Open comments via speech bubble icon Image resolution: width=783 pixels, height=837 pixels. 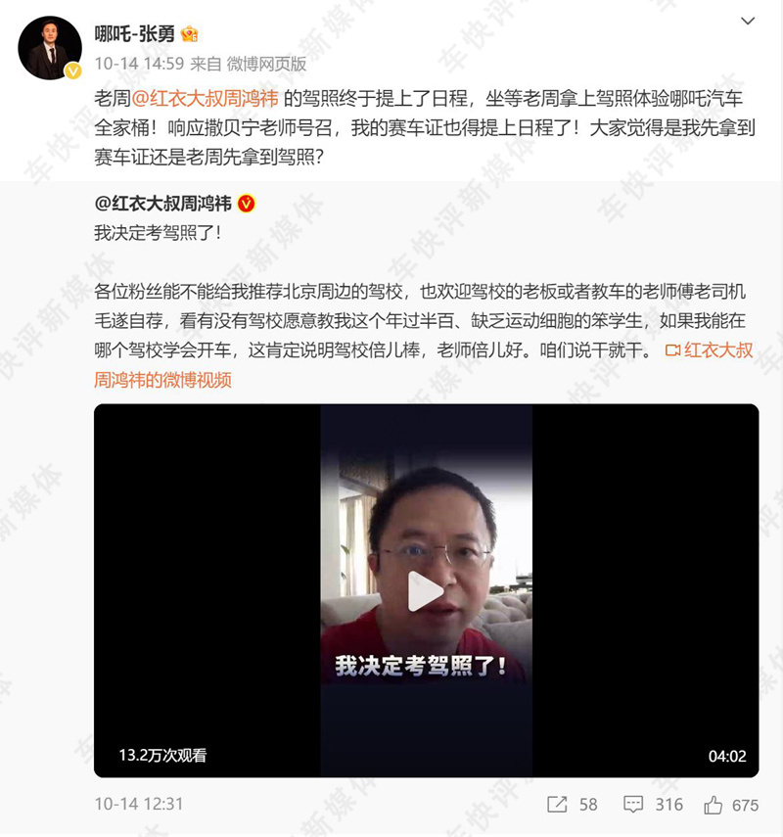[633, 805]
